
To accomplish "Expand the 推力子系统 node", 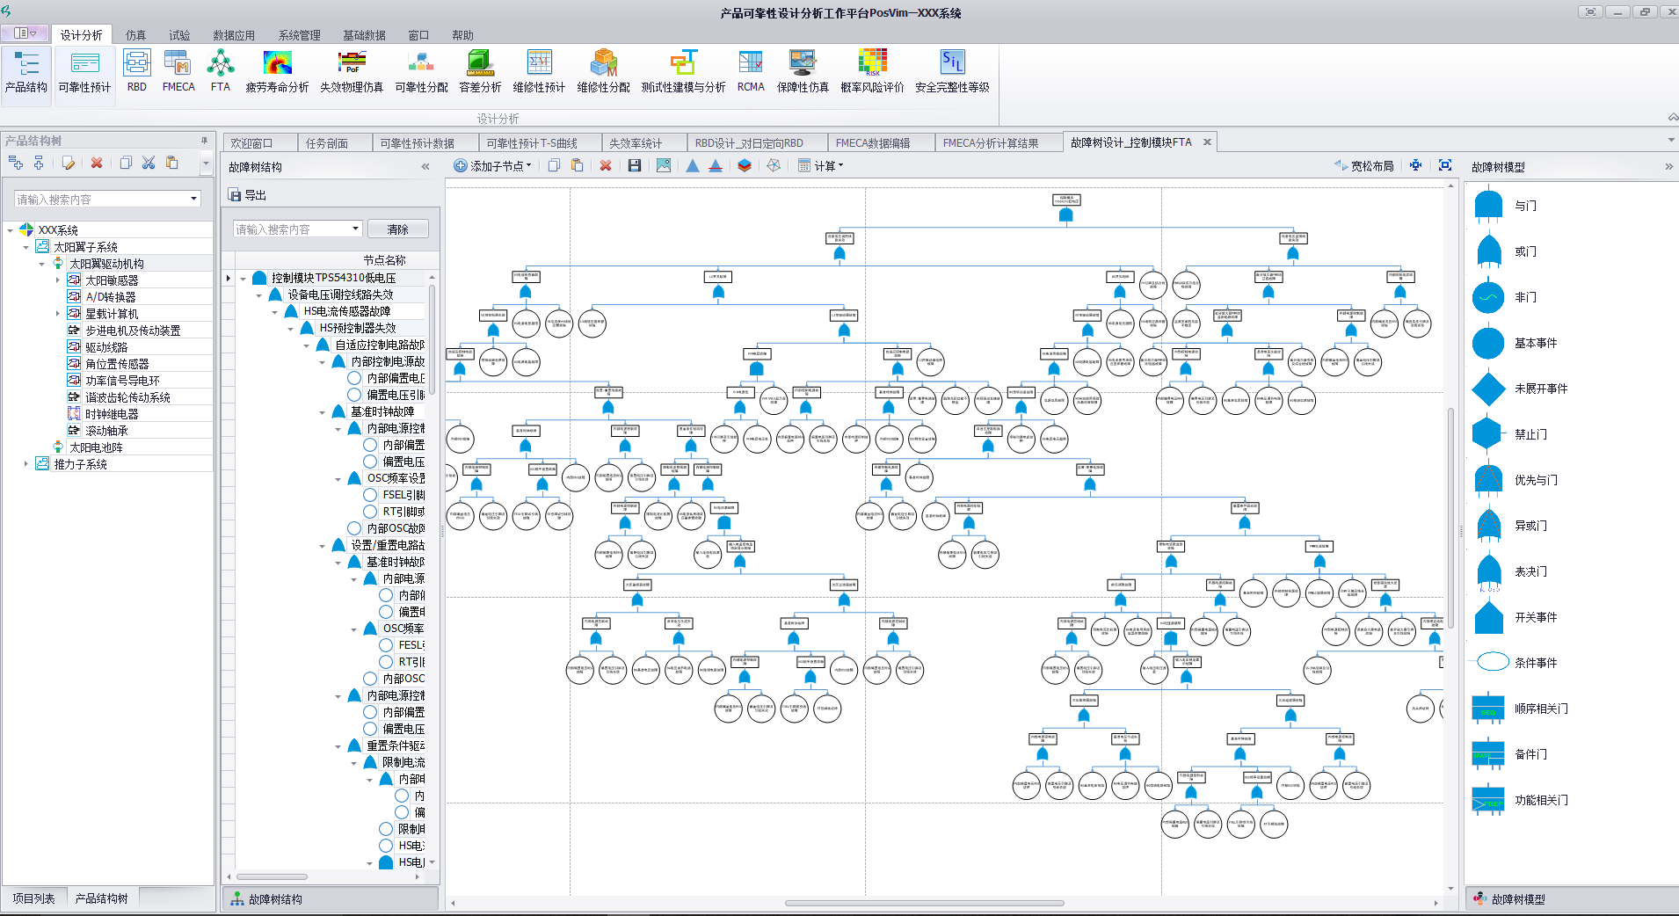I will [25, 464].
